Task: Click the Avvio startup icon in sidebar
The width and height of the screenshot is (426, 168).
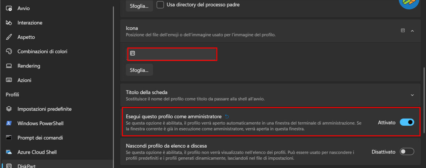Action: click(x=9, y=8)
